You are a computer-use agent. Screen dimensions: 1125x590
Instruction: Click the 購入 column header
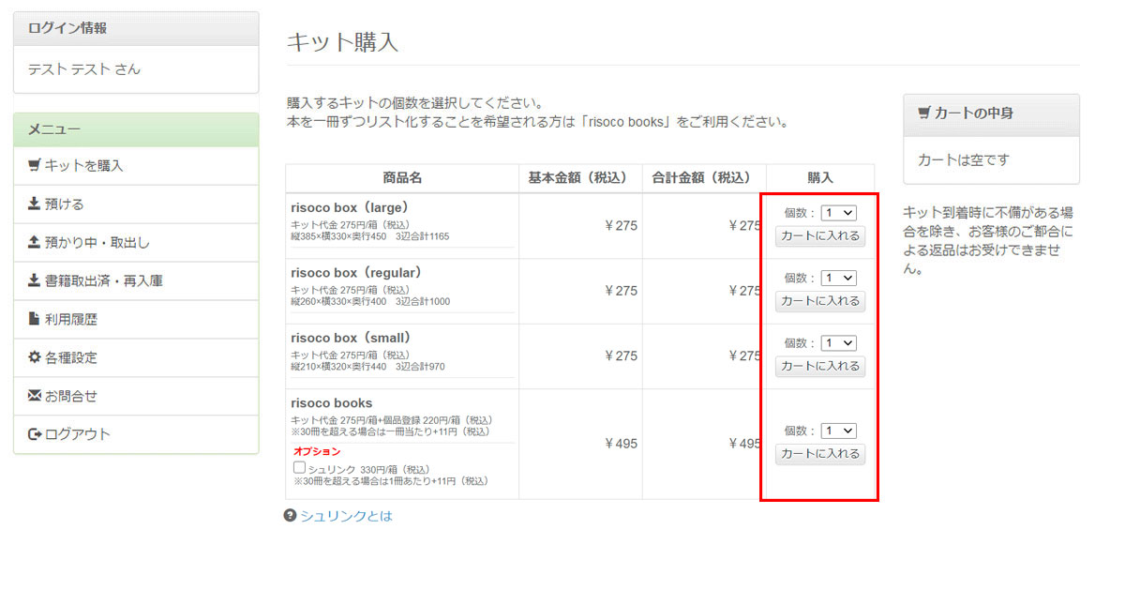pos(820,178)
